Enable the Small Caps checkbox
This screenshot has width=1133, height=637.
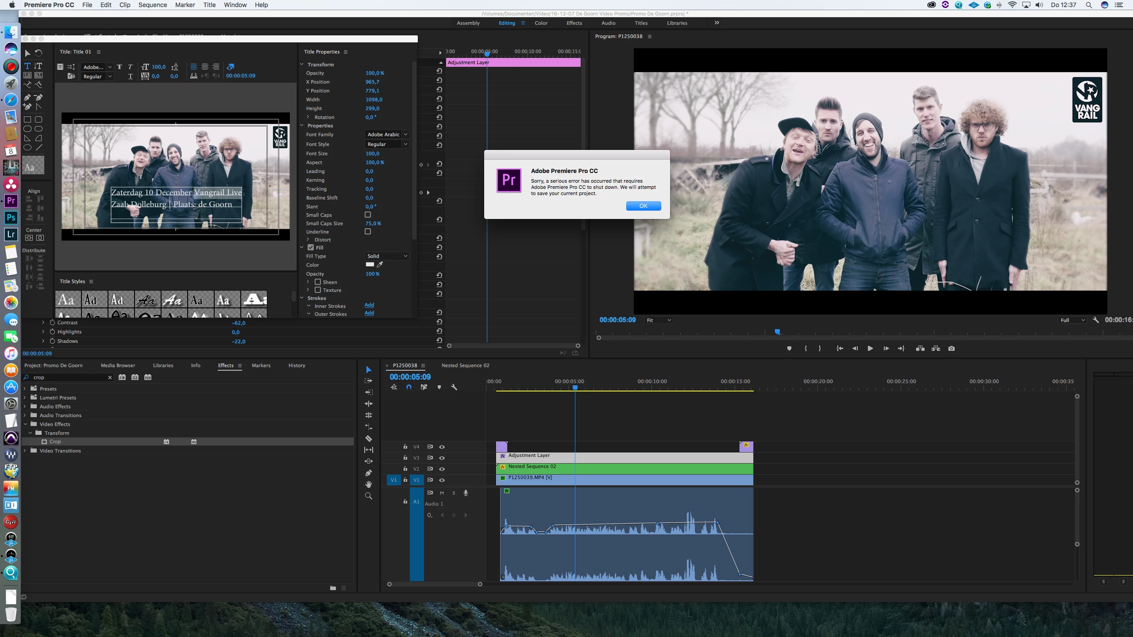click(x=368, y=215)
